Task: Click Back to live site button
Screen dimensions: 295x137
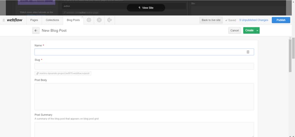Action: coord(211,20)
